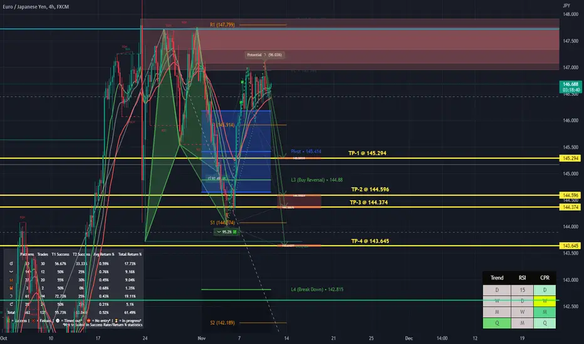This screenshot has width=584, height=344.
Task: Click the yellow 144.374 price axis tag
Action: coord(571,207)
